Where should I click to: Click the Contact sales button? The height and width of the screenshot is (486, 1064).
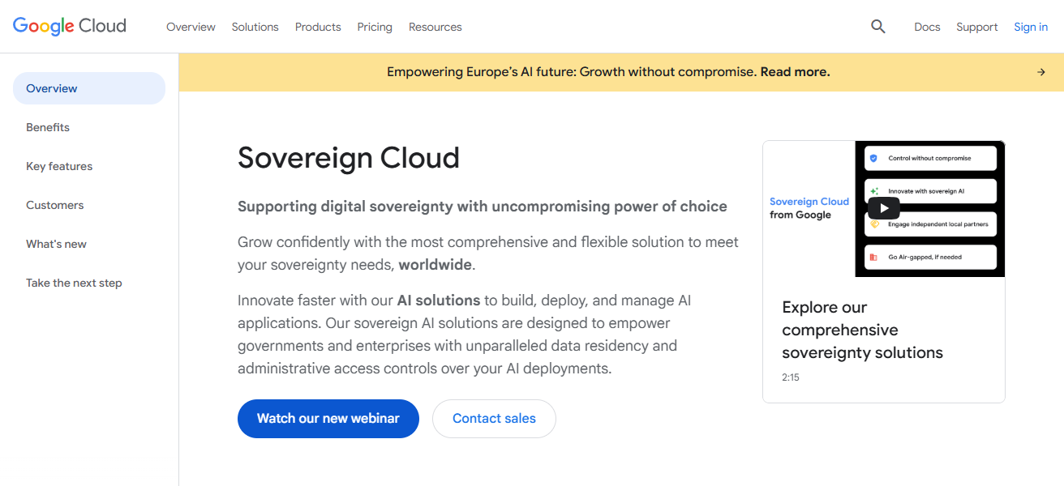click(x=494, y=418)
